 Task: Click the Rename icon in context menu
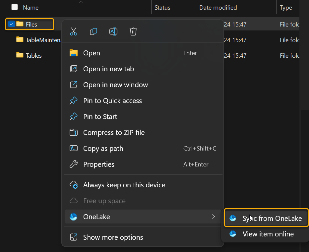113,31
